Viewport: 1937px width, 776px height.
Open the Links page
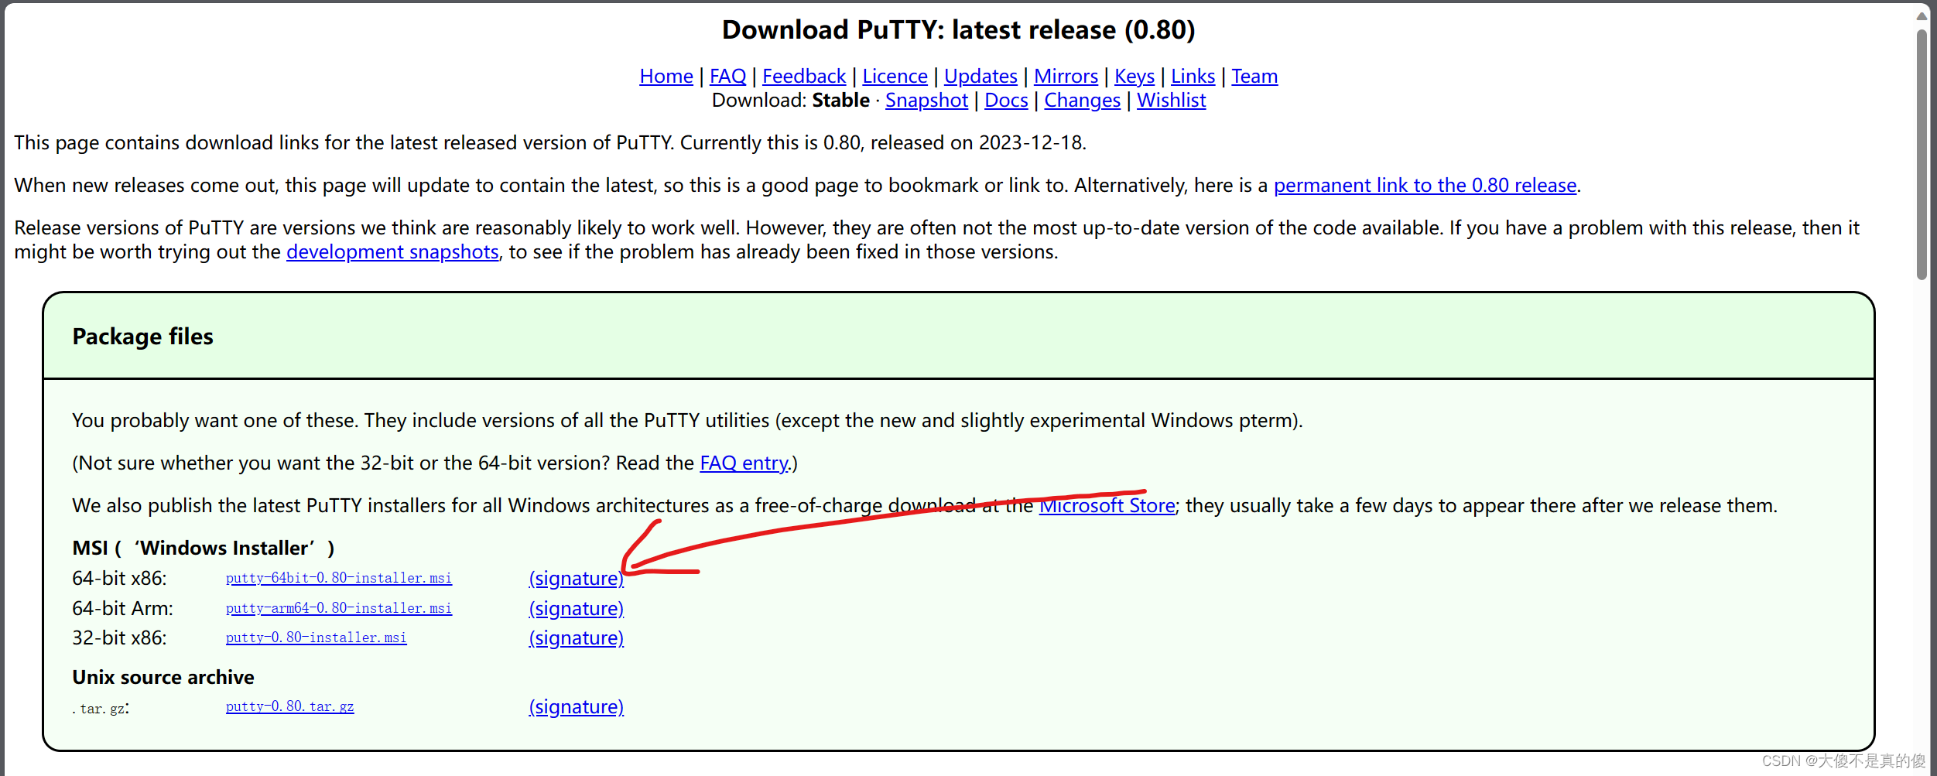pos(1193,77)
